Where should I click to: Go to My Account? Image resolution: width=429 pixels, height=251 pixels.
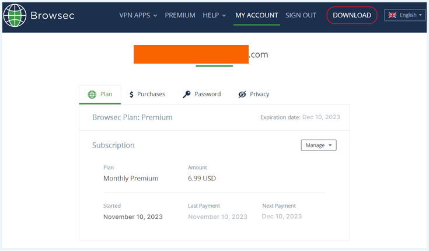(x=257, y=15)
